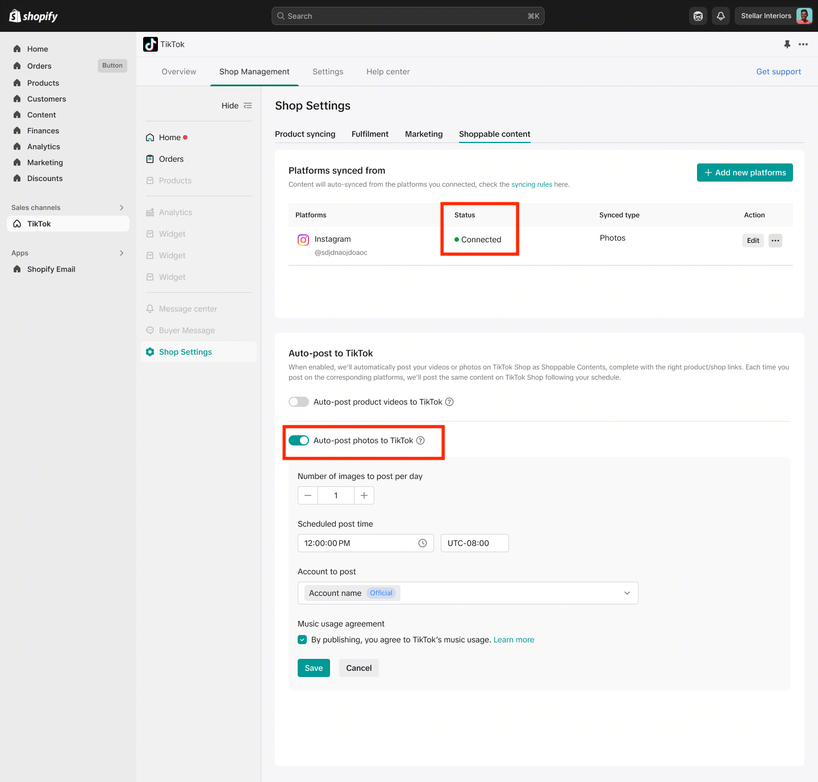Click Add new platforms button
Screen dimensions: 818x782
(x=745, y=173)
